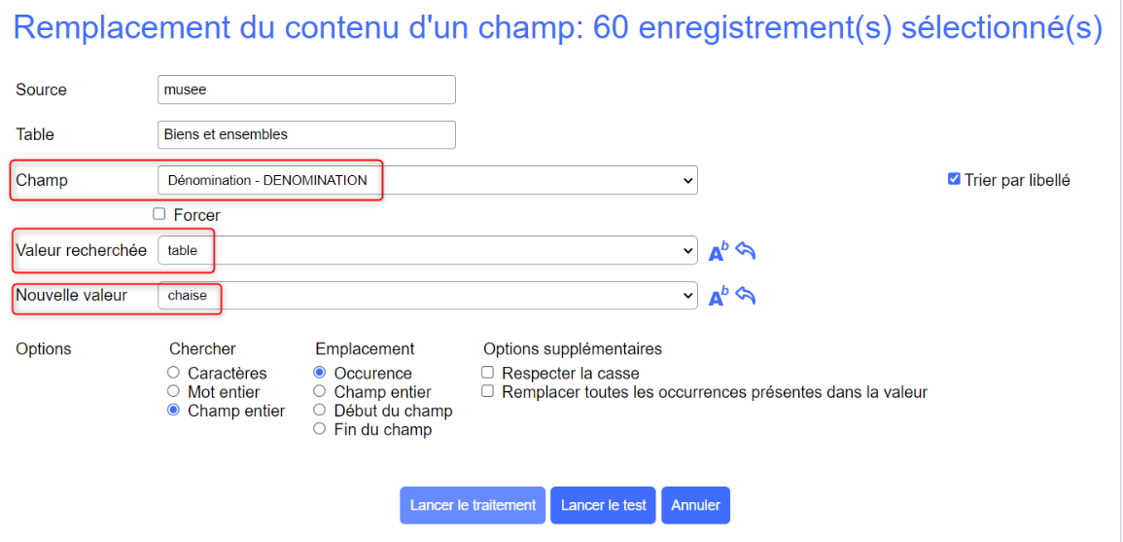Choose Champ entier under Emplacement

(x=320, y=392)
